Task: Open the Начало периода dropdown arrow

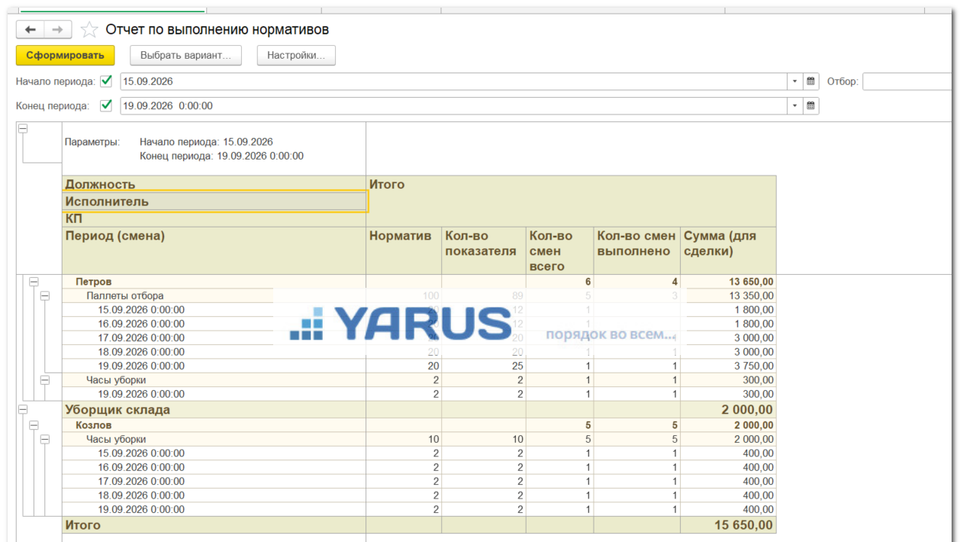Action: click(795, 82)
